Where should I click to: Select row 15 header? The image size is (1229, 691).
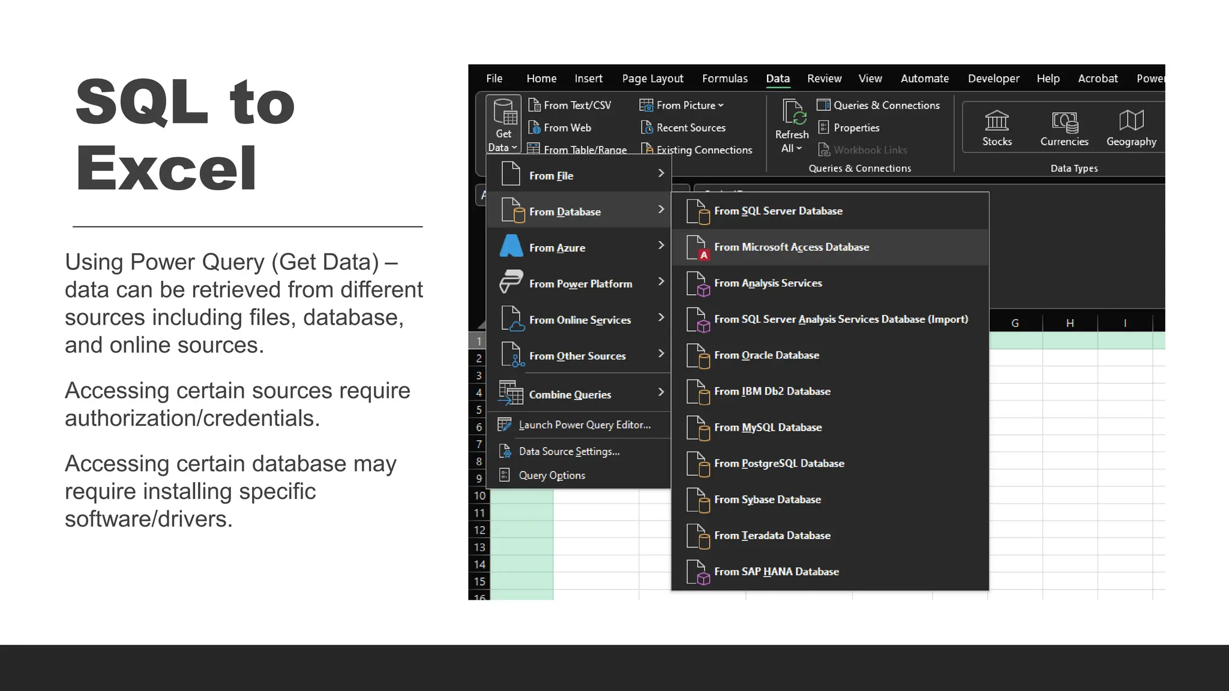(x=479, y=581)
